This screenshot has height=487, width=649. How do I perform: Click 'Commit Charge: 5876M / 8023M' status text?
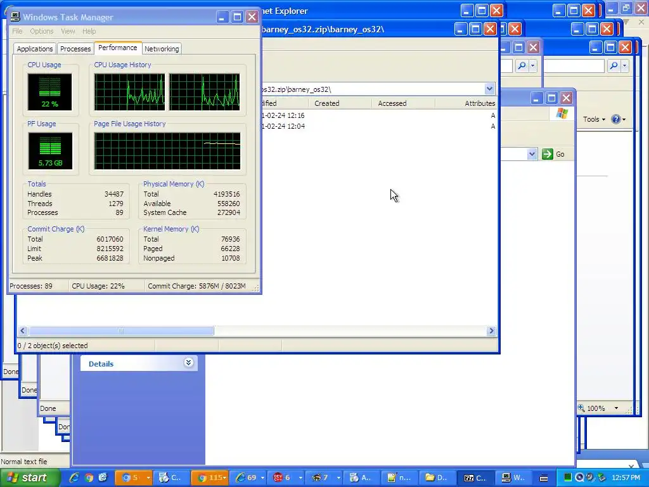[x=196, y=286]
